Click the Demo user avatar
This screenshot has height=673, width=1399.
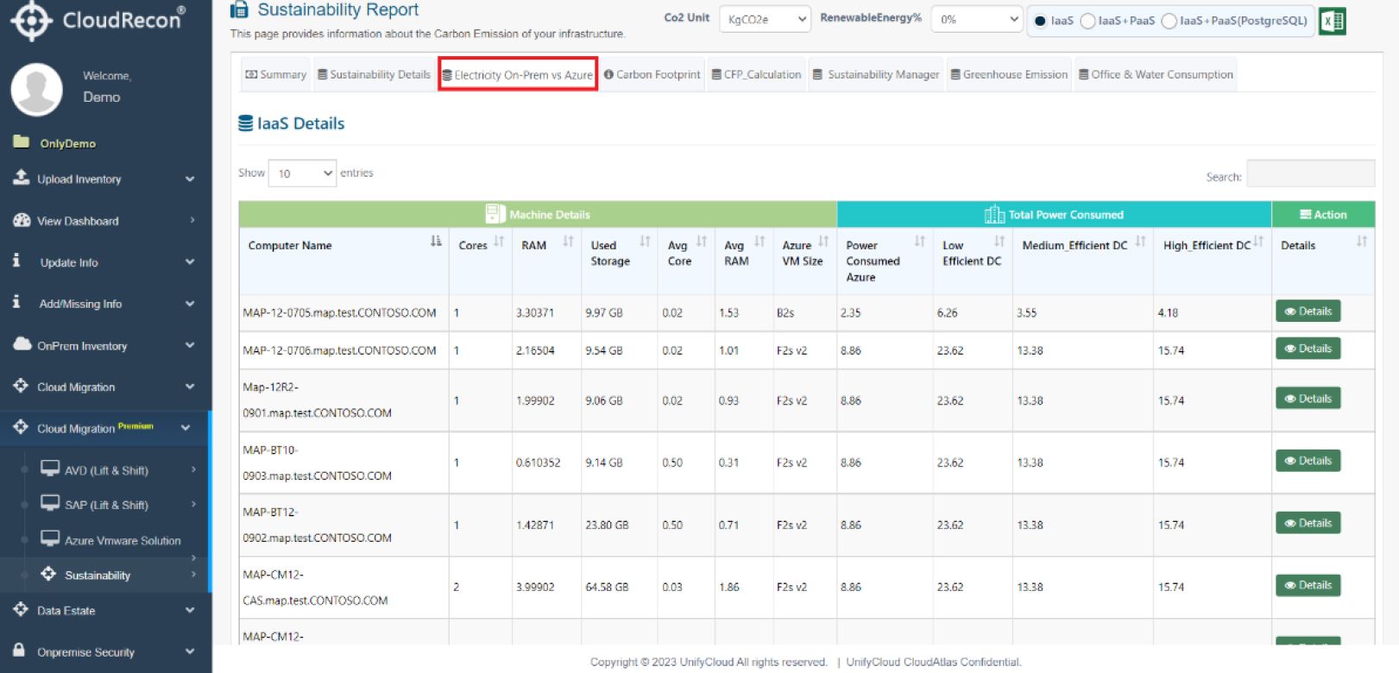click(x=36, y=88)
